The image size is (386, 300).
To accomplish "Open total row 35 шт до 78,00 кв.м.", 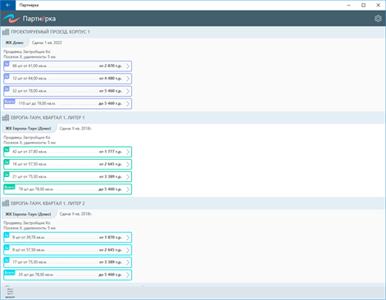I will click(68, 275).
